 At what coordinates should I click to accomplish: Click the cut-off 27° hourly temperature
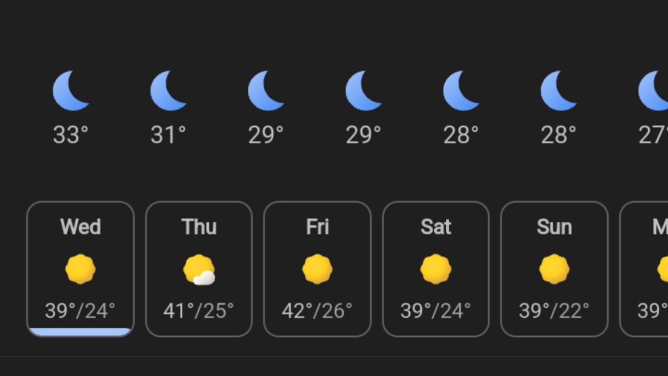click(653, 135)
